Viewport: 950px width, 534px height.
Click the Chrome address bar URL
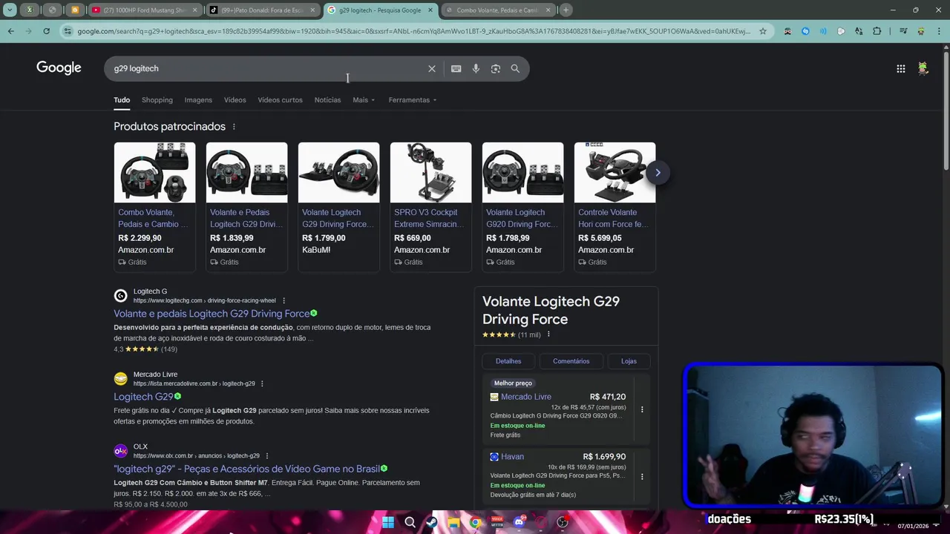point(414,31)
